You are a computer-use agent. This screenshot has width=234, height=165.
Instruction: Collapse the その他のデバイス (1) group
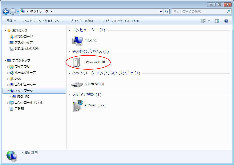tap(70, 52)
